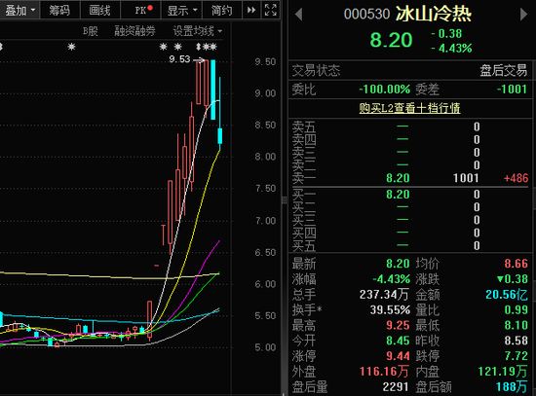536x396 pixels.
Task: Click the +486 volume change value
Action: tap(516, 178)
